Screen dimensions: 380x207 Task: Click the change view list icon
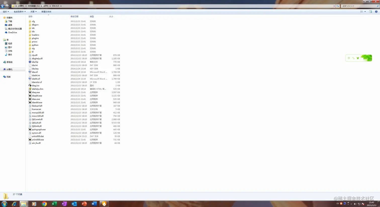362,12
